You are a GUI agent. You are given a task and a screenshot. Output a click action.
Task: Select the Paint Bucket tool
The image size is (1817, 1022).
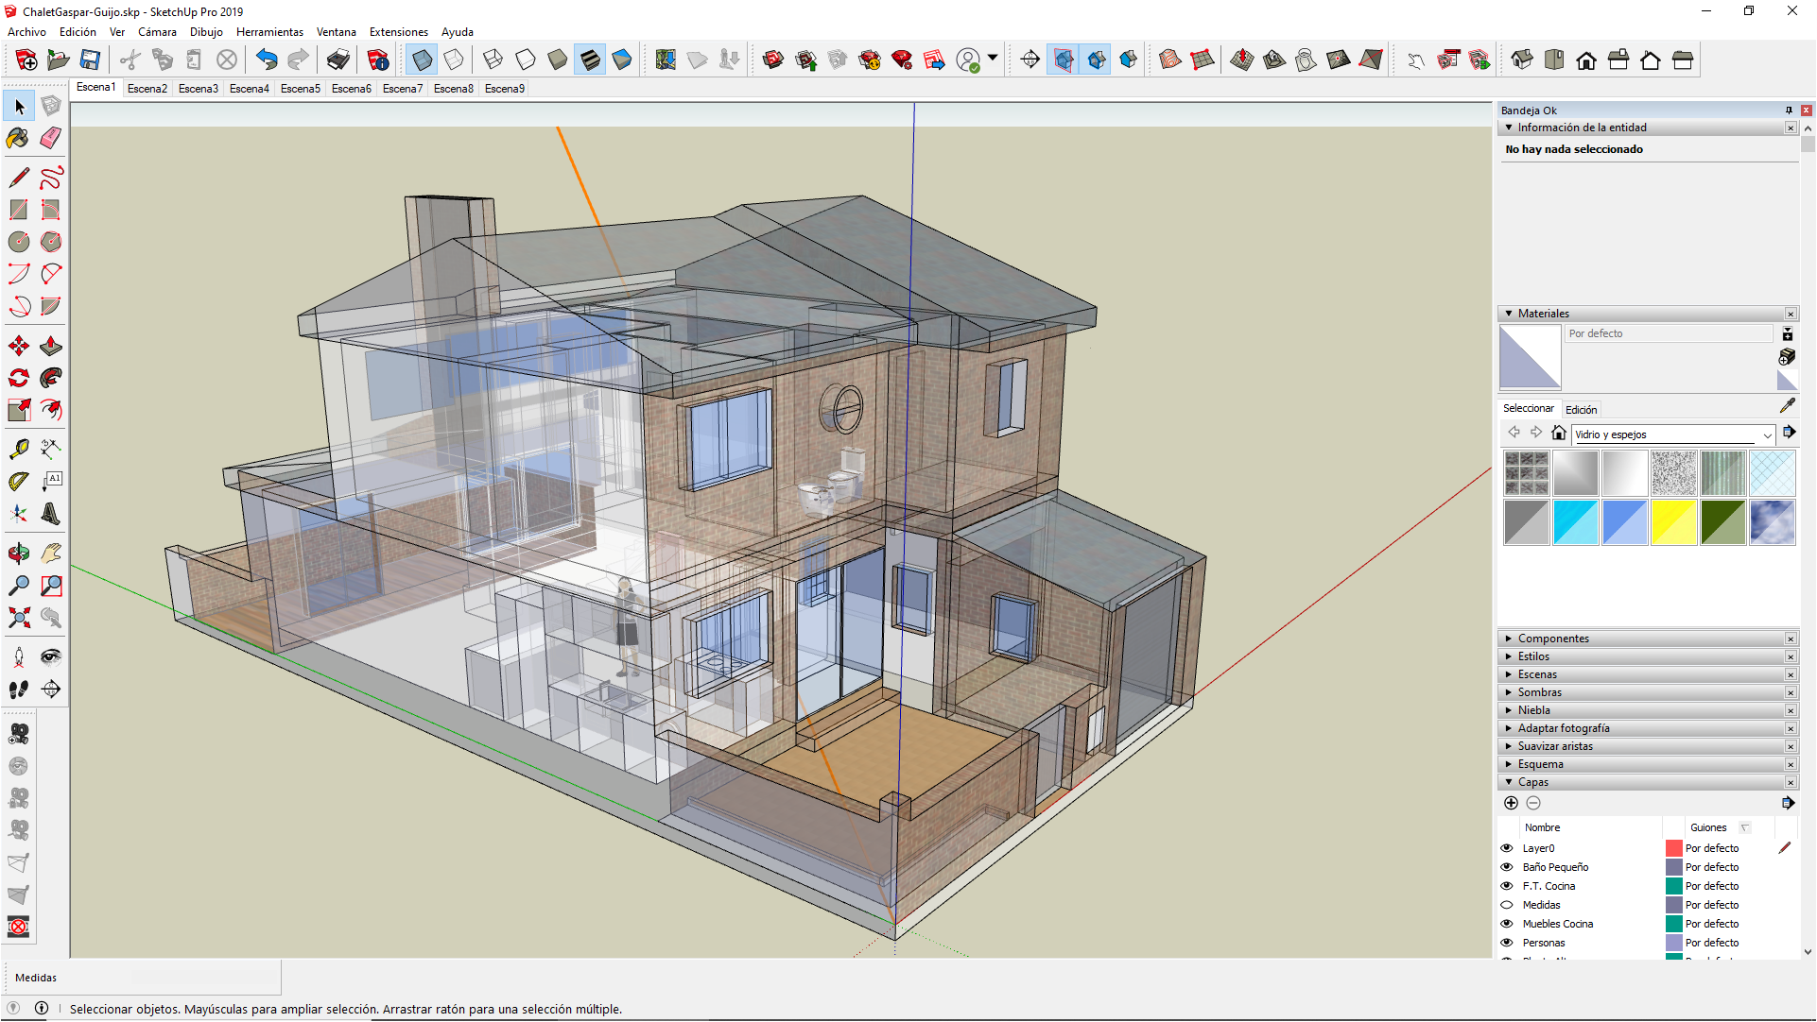19,138
